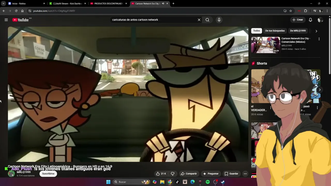Clear the search text with the X
The height and width of the screenshot is (186, 331).
199,20
